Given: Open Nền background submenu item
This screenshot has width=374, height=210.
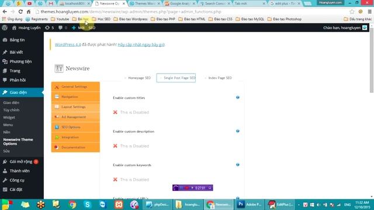Looking at the screenshot, I should click(6, 132).
